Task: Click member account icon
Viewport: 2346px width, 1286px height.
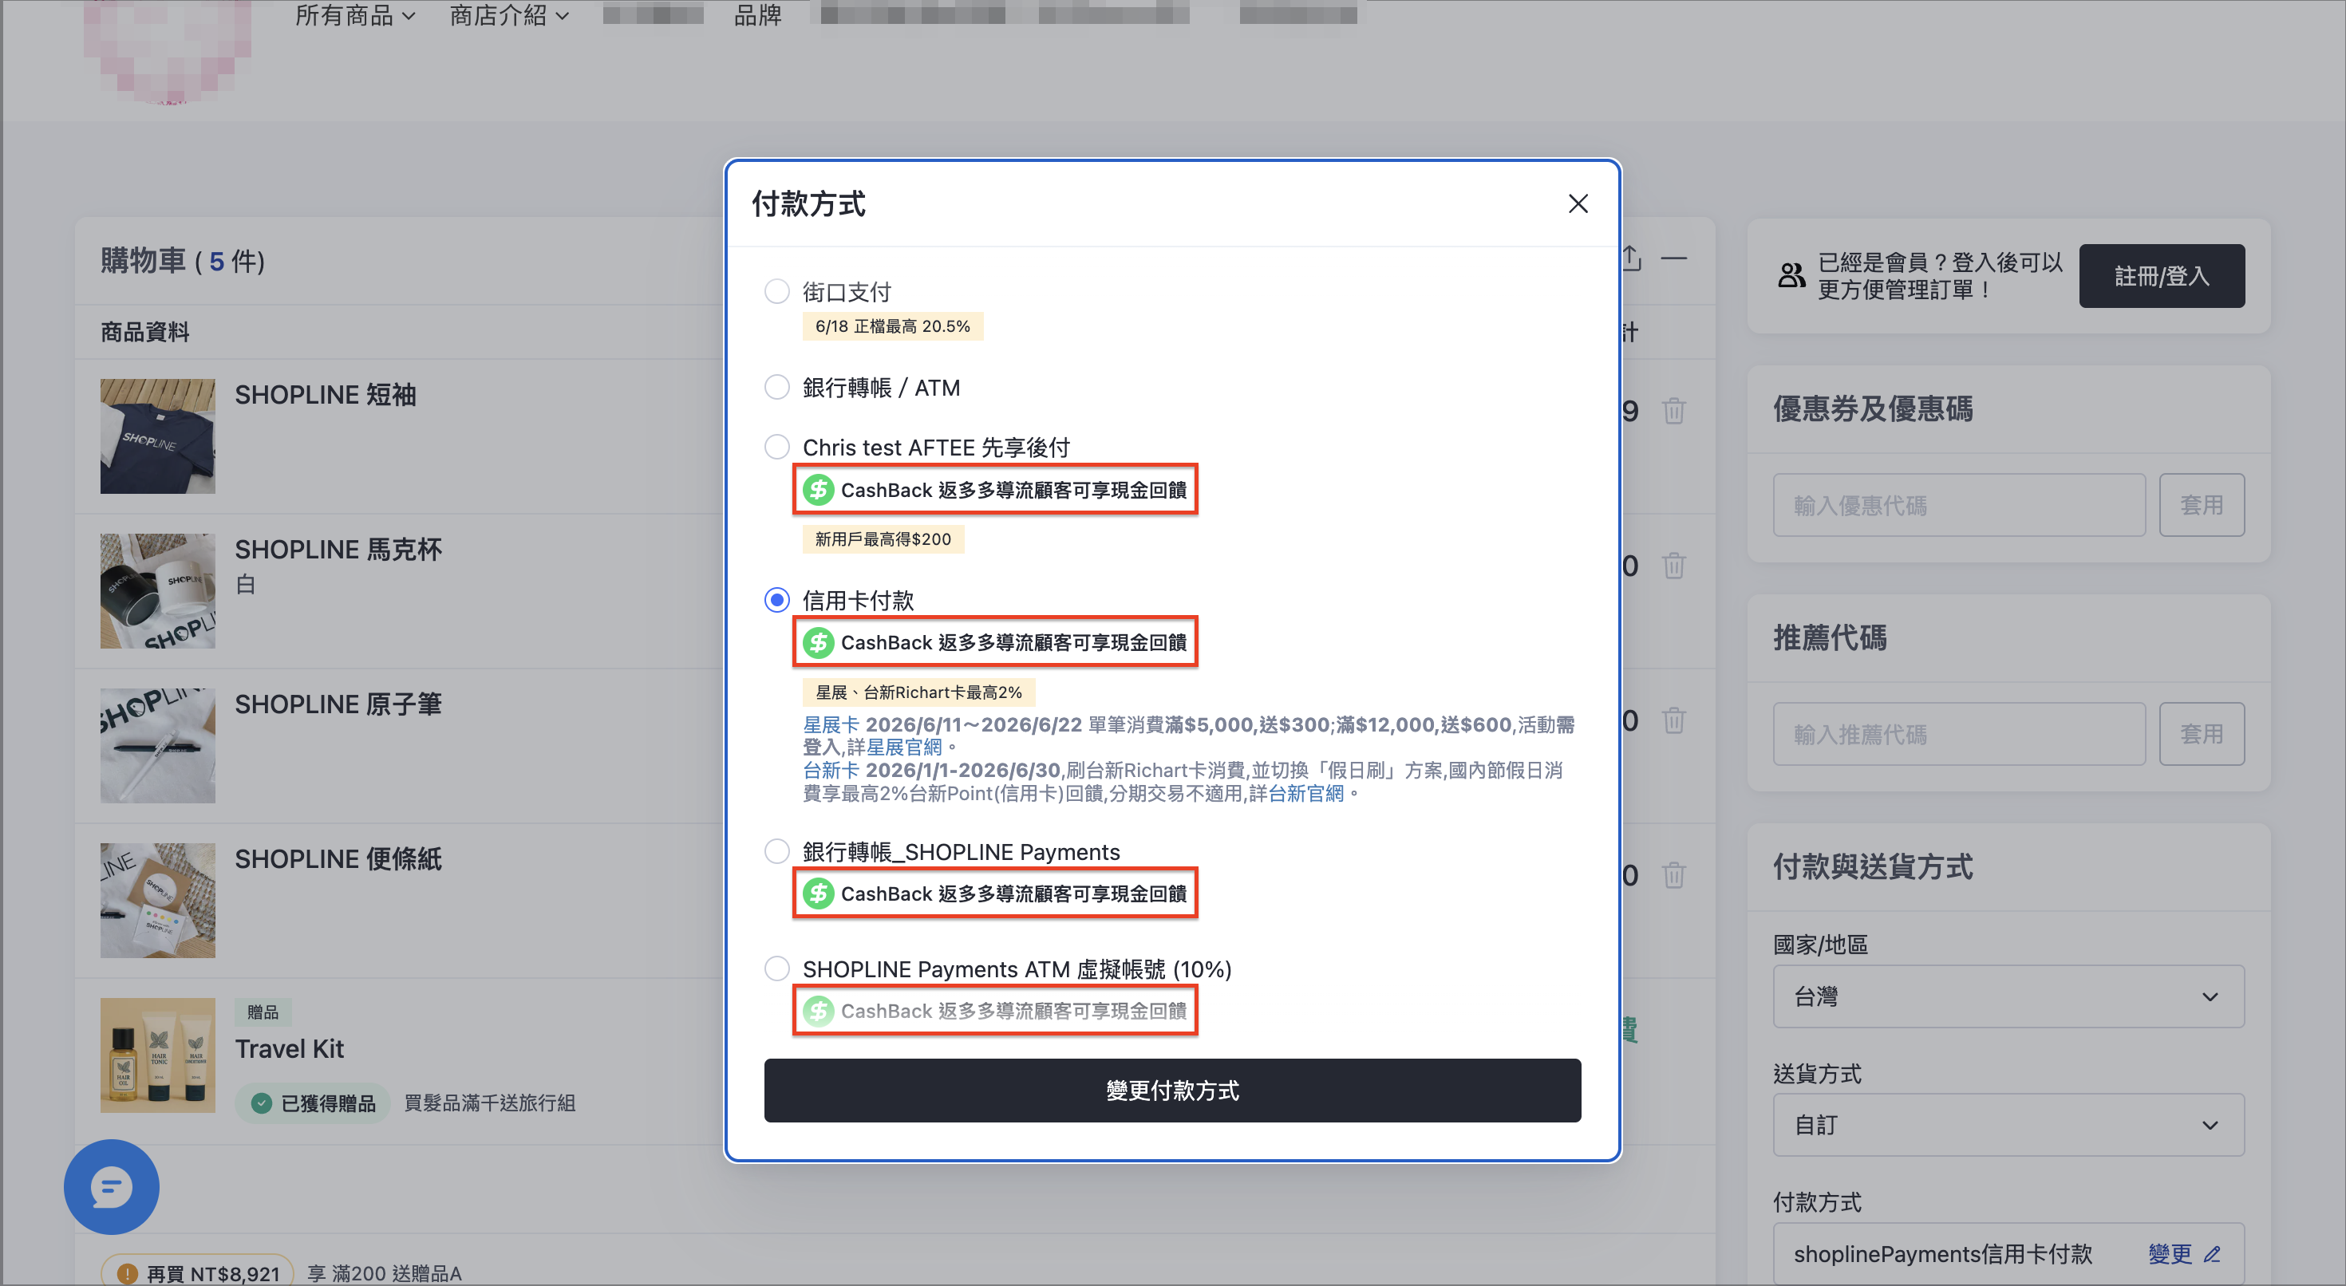Action: click(1791, 275)
